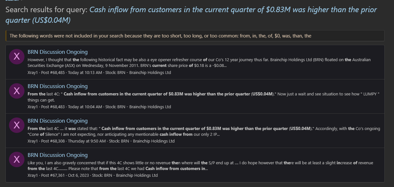Click Xray1's avatar on post #68,485
Screen dimensions: 394x187
pyautogui.click(x=17, y=57)
